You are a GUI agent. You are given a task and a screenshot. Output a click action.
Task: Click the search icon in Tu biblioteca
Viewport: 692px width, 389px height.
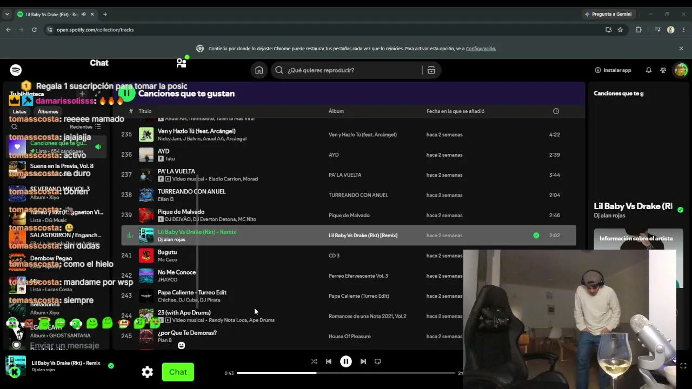pyautogui.click(x=15, y=127)
